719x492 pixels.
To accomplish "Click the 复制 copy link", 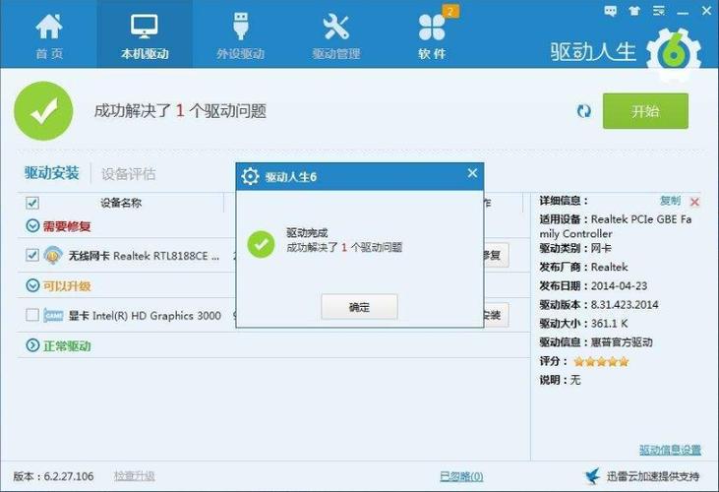I will coord(670,201).
